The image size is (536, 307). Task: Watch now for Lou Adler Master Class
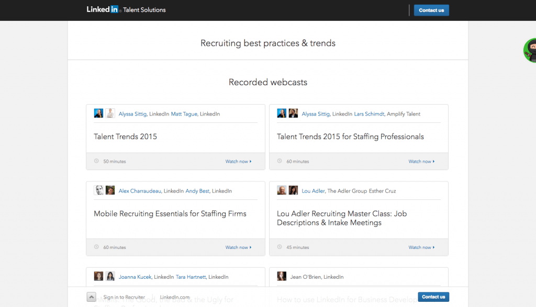[x=421, y=247]
